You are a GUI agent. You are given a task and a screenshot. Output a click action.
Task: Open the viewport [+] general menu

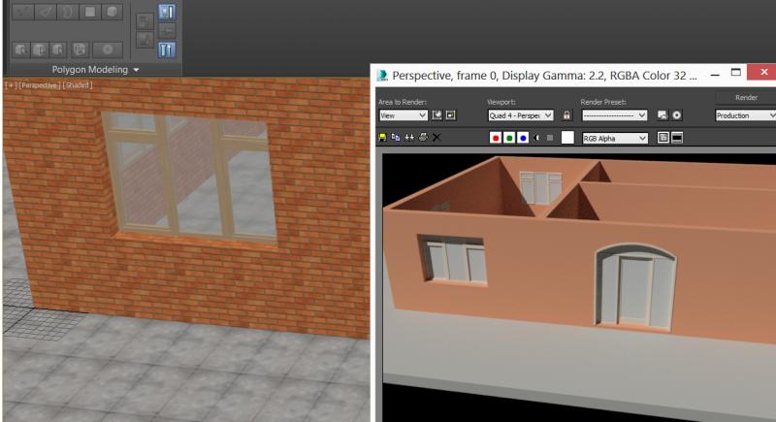click(x=11, y=85)
